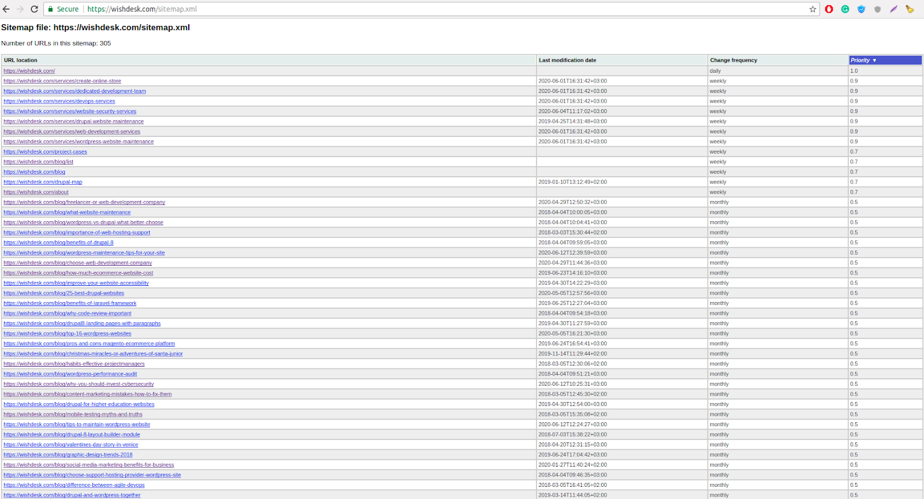Open the 25-best-drupal-websites link
This screenshot has height=499, width=924.
pos(64,293)
